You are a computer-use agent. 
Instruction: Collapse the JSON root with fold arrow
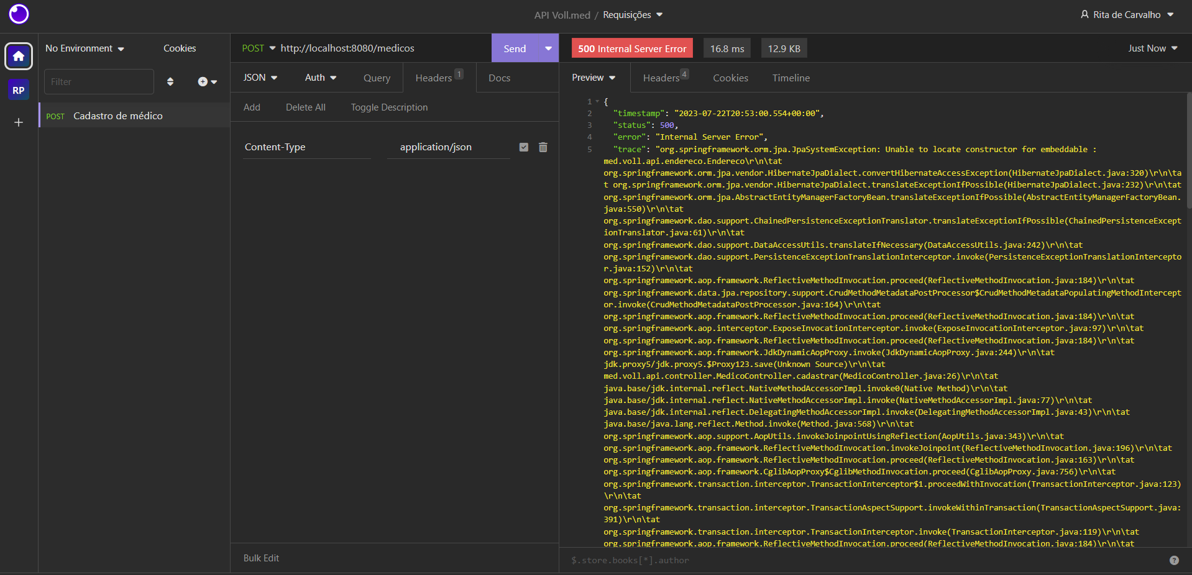click(597, 101)
